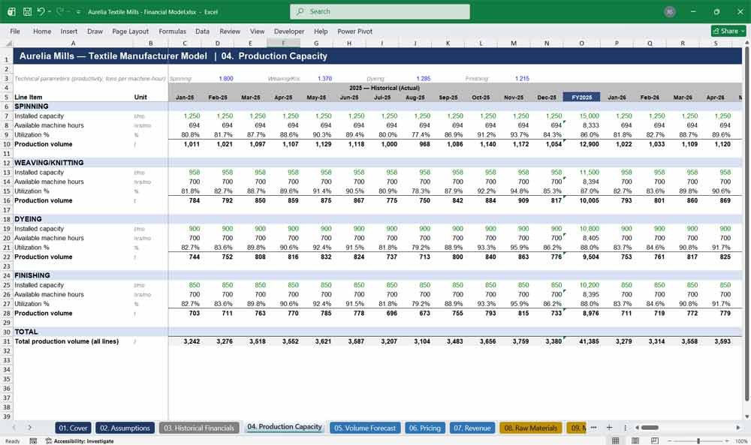Open the Developer ribbon tab
751x445 pixels.
(289, 31)
